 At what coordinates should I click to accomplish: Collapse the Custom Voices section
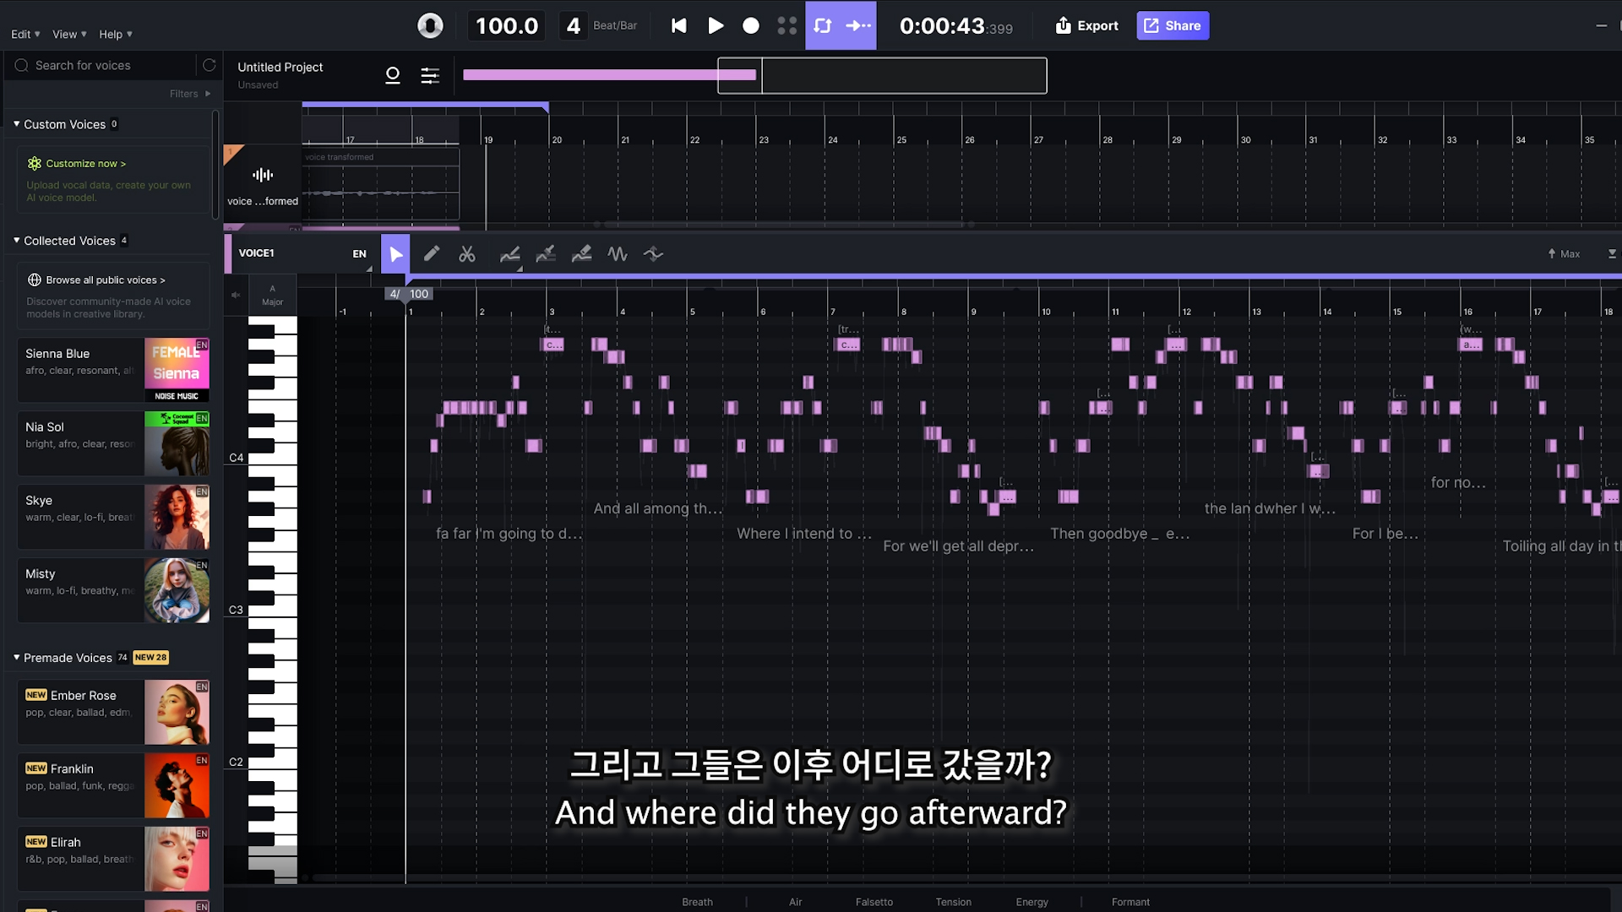click(16, 124)
